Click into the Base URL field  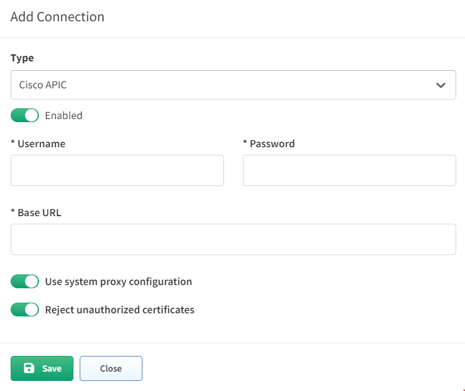pyautogui.click(x=233, y=239)
